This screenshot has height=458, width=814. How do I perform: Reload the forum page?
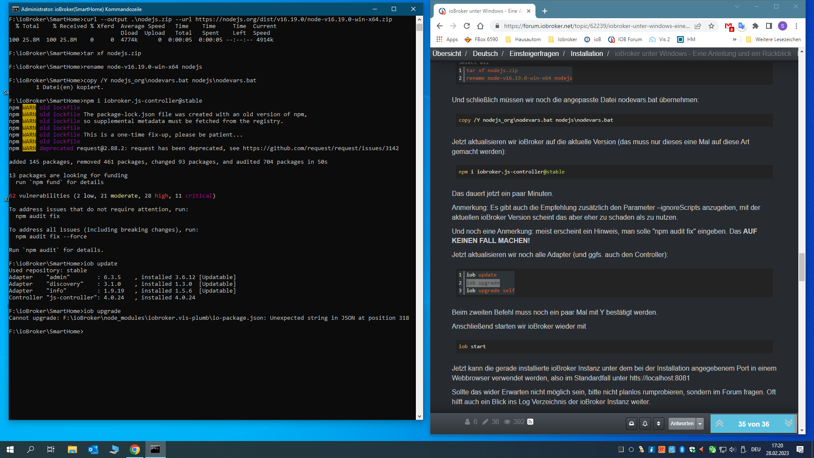pos(467,26)
